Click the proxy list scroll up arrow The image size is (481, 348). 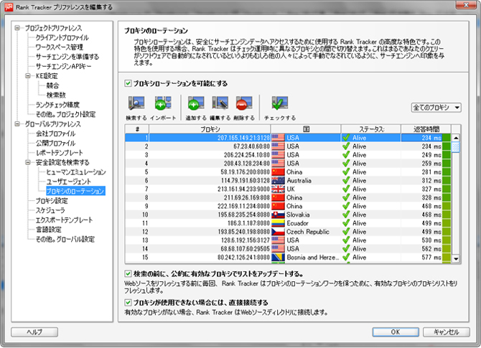(x=456, y=138)
